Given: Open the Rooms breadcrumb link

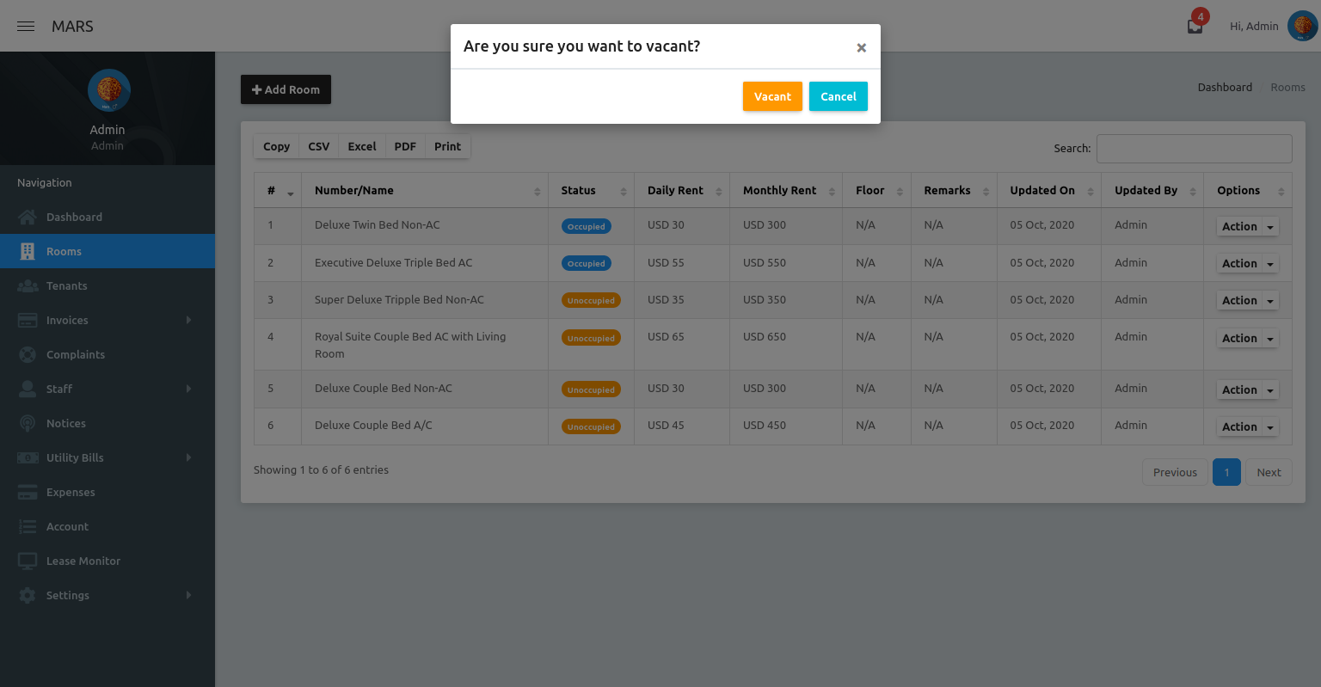Looking at the screenshot, I should point(1287,87).
